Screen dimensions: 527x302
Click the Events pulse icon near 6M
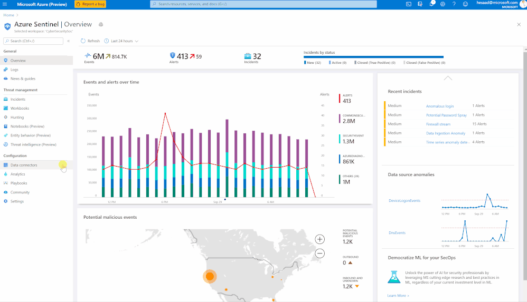click(88, 55)
